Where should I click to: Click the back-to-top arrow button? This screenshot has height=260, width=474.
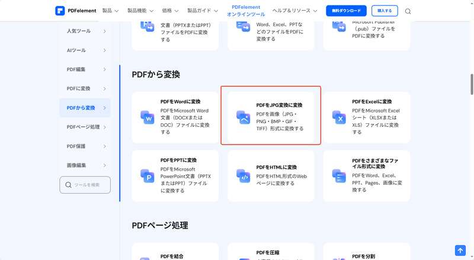point(460,251)
